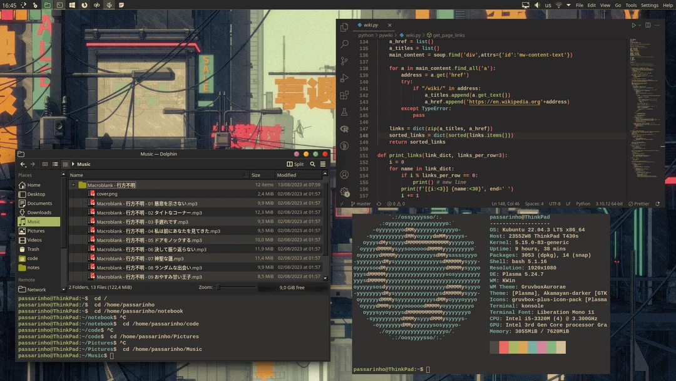676x381 pixels.
Task: Open the Search view in VS Code sidebar
Action: (344, 43)
